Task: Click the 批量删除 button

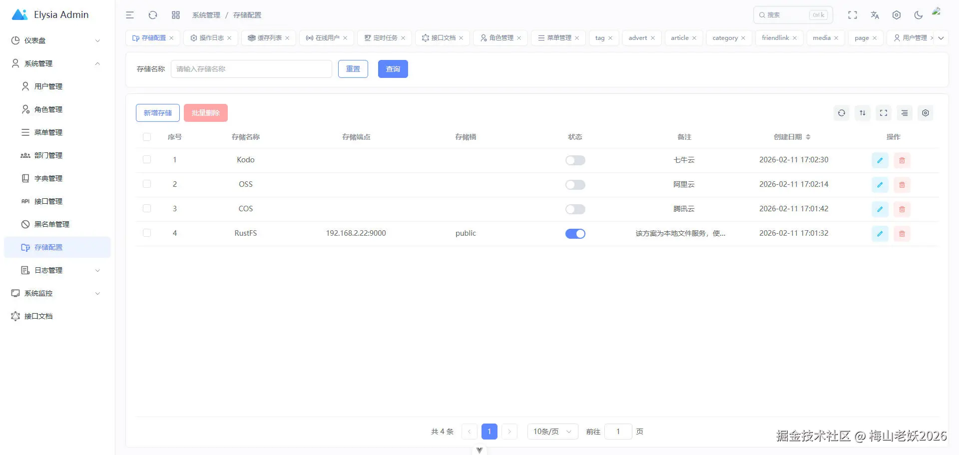Action: point(206,113)
